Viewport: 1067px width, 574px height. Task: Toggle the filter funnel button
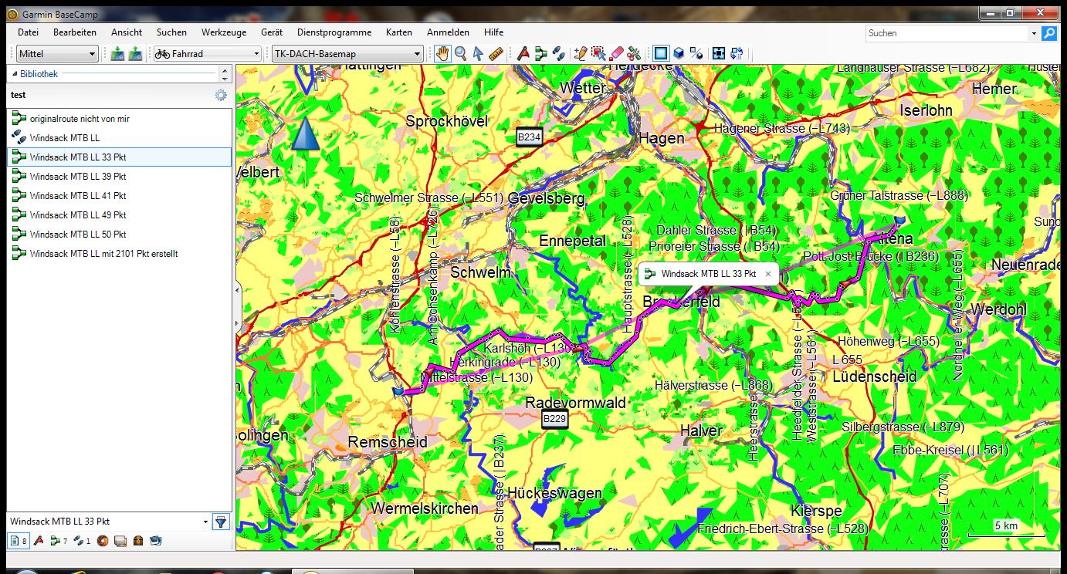(221, 522)
